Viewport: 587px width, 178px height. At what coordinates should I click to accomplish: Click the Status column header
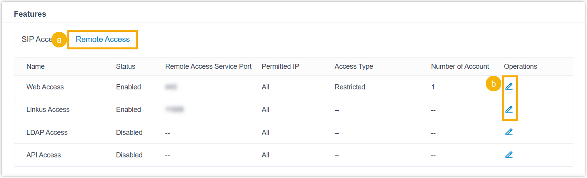126,66
